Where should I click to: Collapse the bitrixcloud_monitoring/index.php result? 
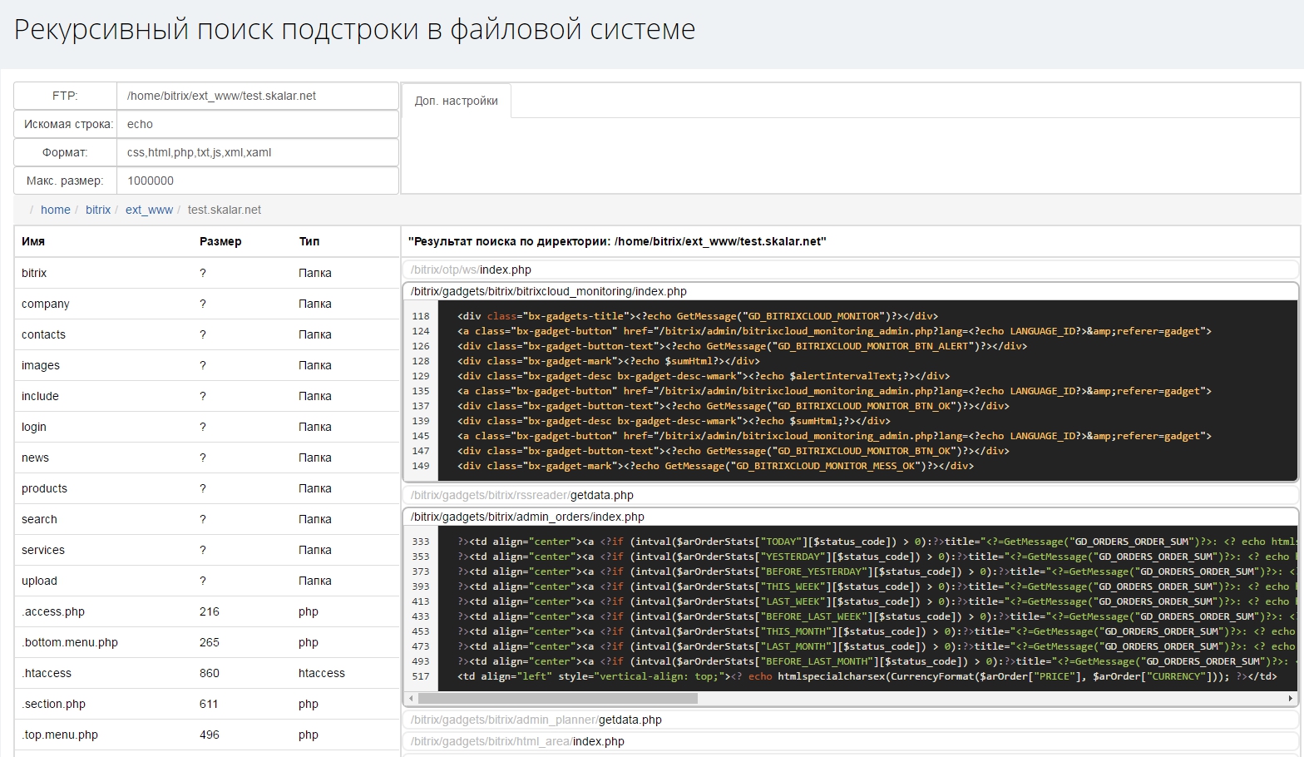[549, 291]
